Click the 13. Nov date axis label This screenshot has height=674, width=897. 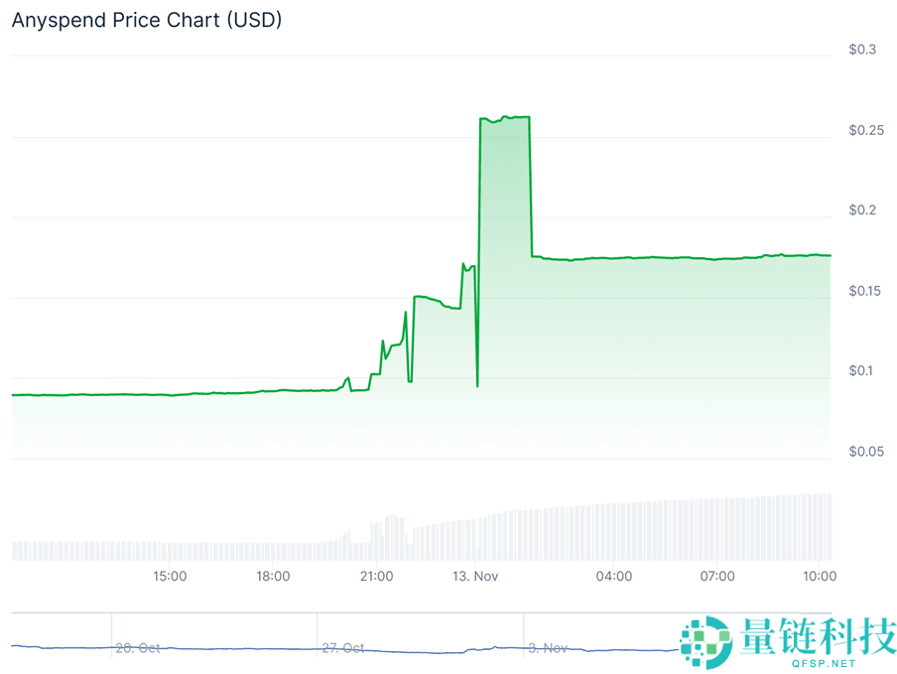[475, 576]
